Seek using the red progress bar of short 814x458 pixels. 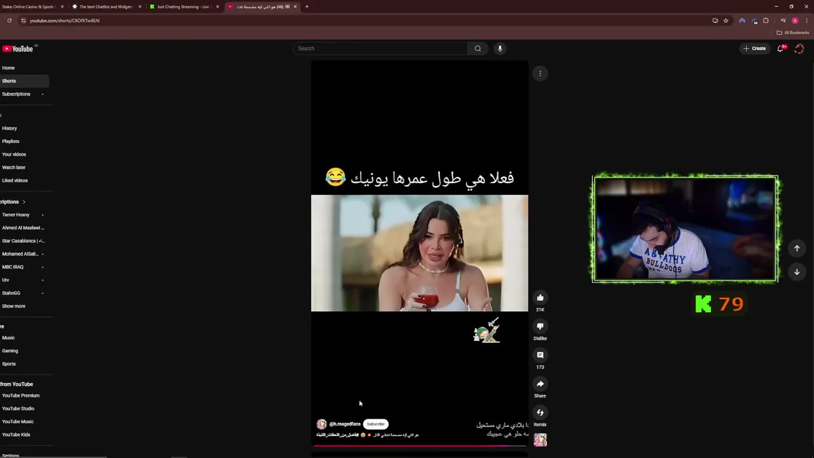420,446
